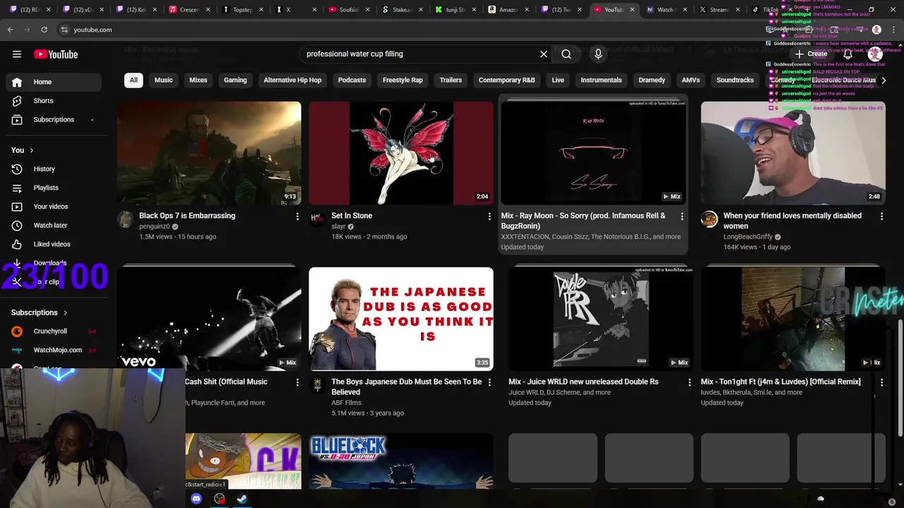Open Mix - Juice WRLD new unreleased title

coord(583,382)
